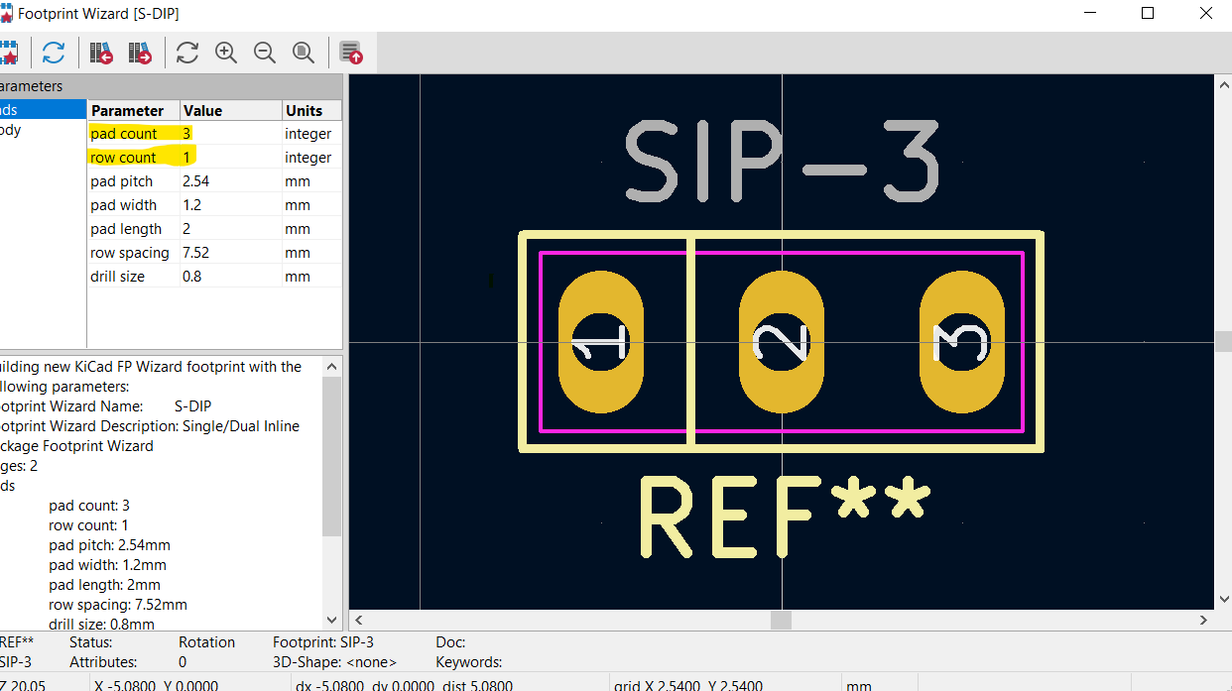Select the 'pad width' parameter label
1232x691 pixels.
coord(124,205)
